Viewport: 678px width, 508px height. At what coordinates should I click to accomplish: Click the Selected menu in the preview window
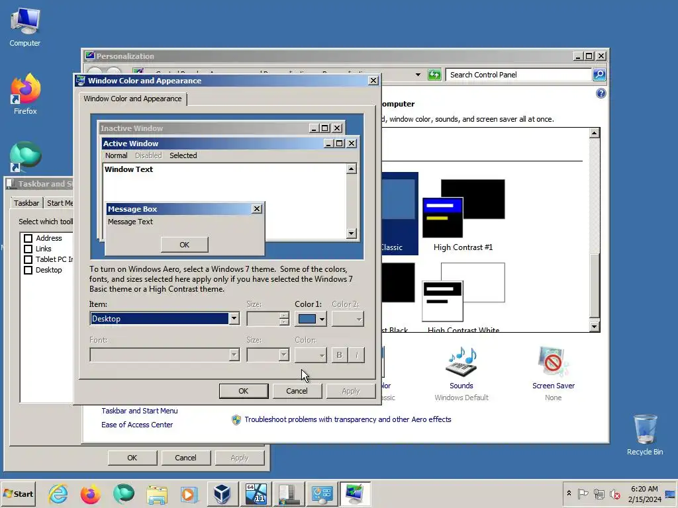coord(183,155)
